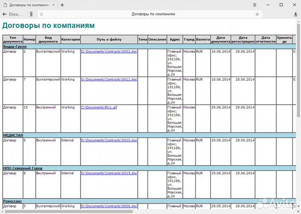Open the D:\Documents\Contracts\0006.doc link
This screenshot has height=214, width=301.
[x=109, y=206]
